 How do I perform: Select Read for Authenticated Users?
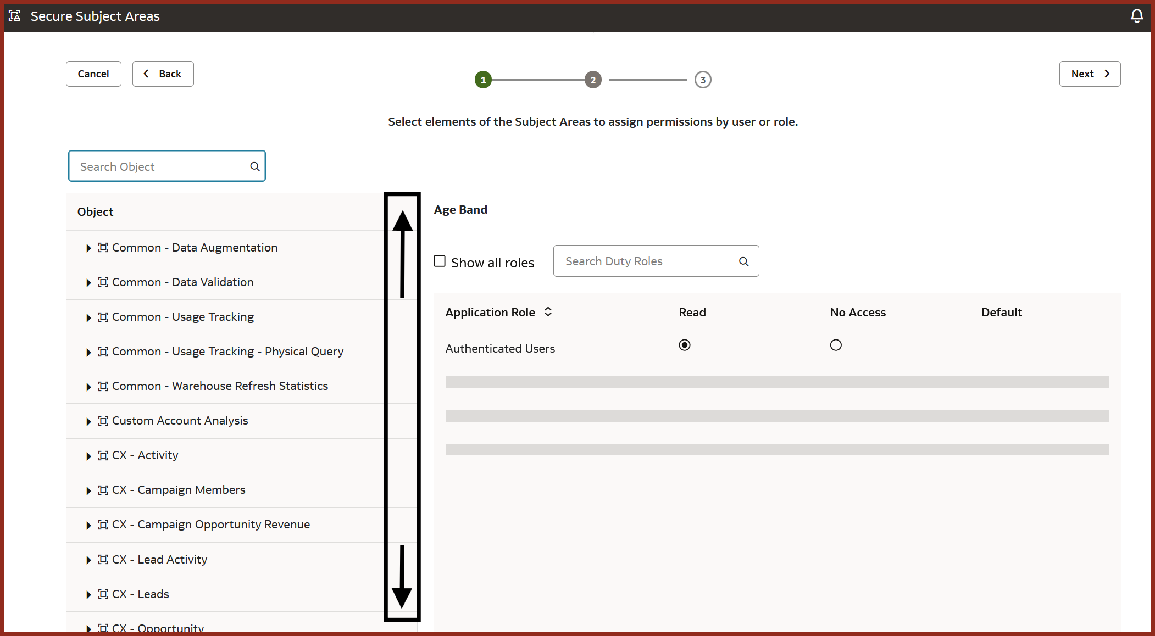685,345
